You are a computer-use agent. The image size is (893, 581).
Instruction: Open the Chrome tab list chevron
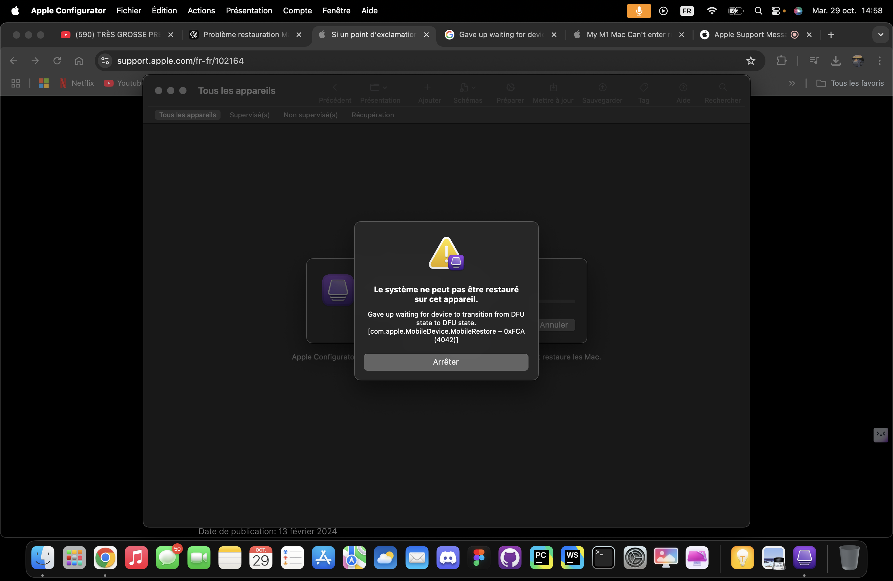(x=880, y=35)
